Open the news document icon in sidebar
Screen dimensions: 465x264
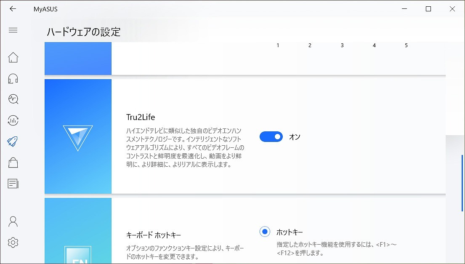[13, 184]
